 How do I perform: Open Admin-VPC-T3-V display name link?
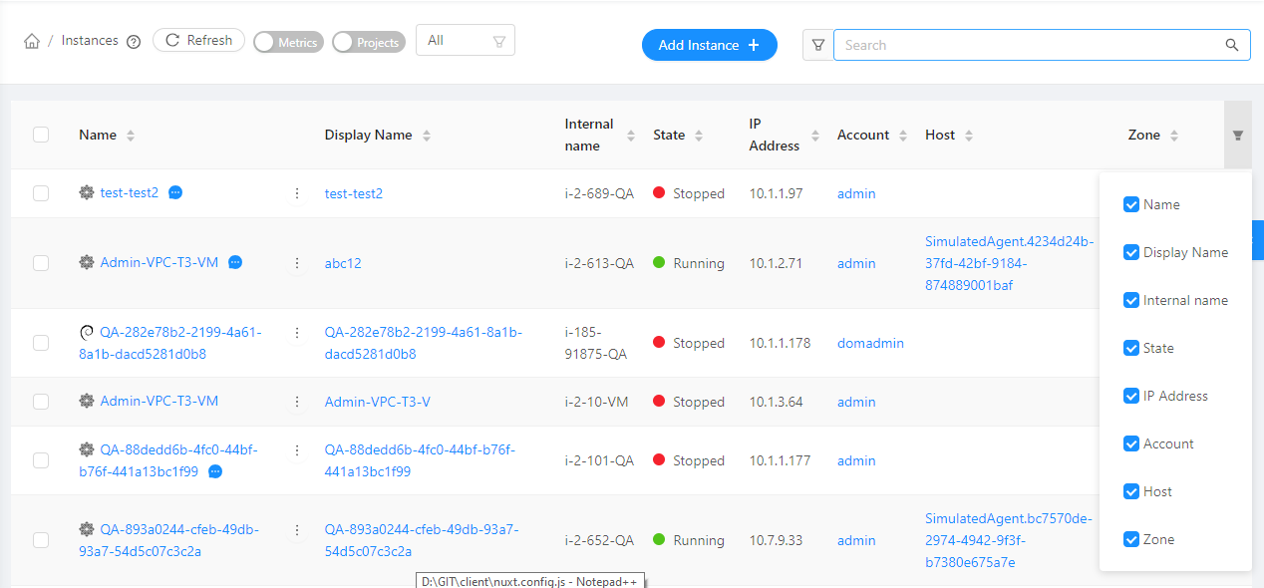[x=378, y=402]
